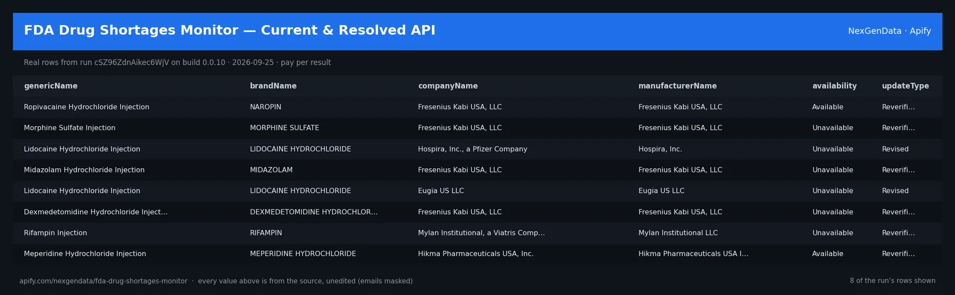Select the brandName column header
The image size is (955, 295).
273,86
